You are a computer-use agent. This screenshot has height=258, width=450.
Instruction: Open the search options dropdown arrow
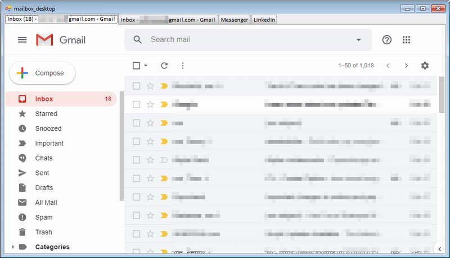tap(358, 40)
